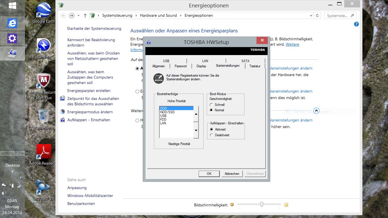
Task: Open McAfee Security Scan Plus shortcut
Action: pos(43,87)
